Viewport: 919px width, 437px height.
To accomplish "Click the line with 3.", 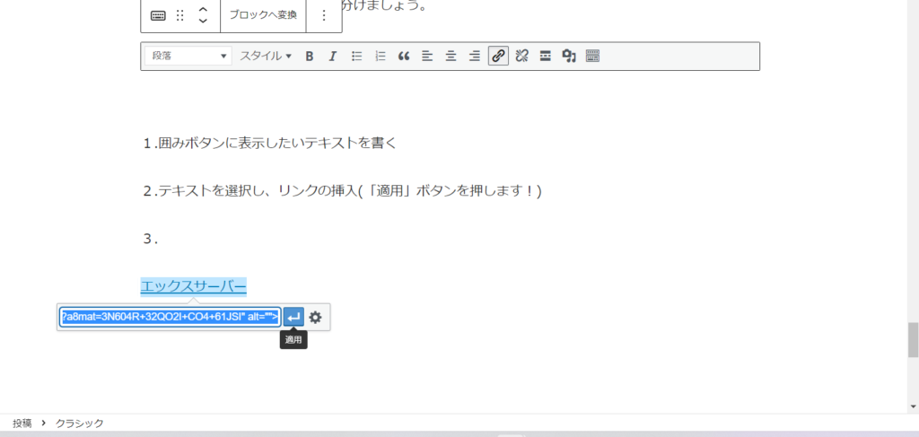I will pos(151,239).
